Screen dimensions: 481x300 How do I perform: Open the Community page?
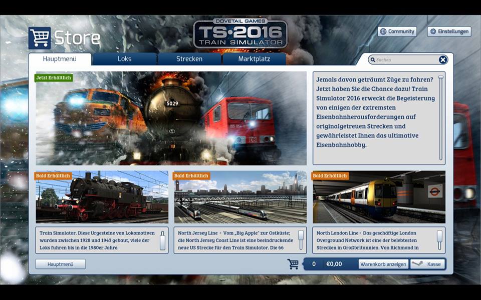click(397, 31)
